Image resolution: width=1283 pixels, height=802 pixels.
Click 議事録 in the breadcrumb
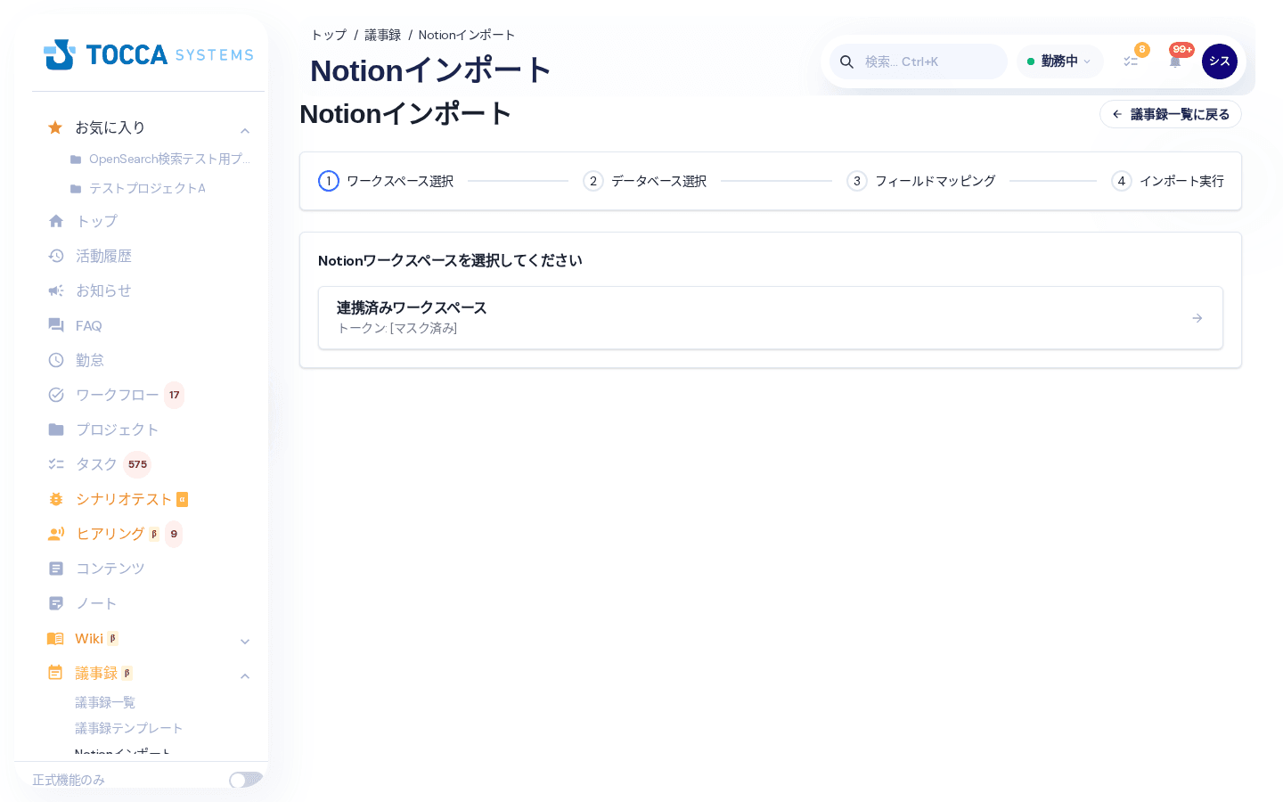click(x=383, y=35)
